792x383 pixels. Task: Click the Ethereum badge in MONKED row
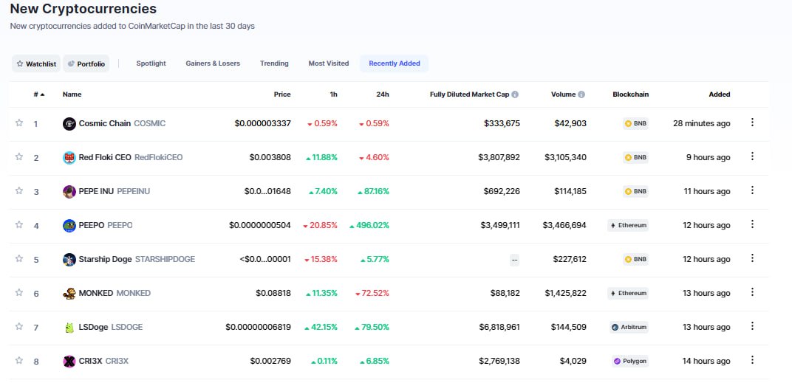click(x=628, y=293)
